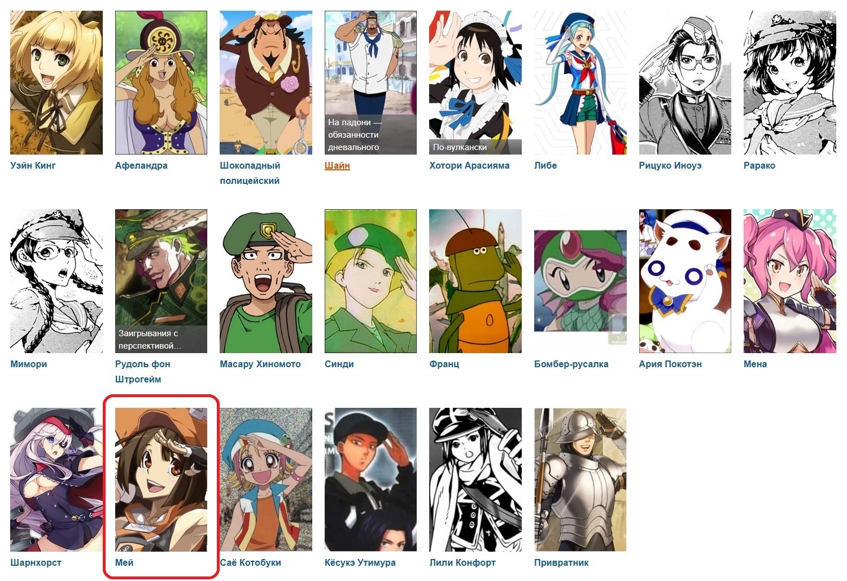The image size is (847, 581).
Task: Open the Рарако character link
Action: pyautogui.click(x=759, y=165)
